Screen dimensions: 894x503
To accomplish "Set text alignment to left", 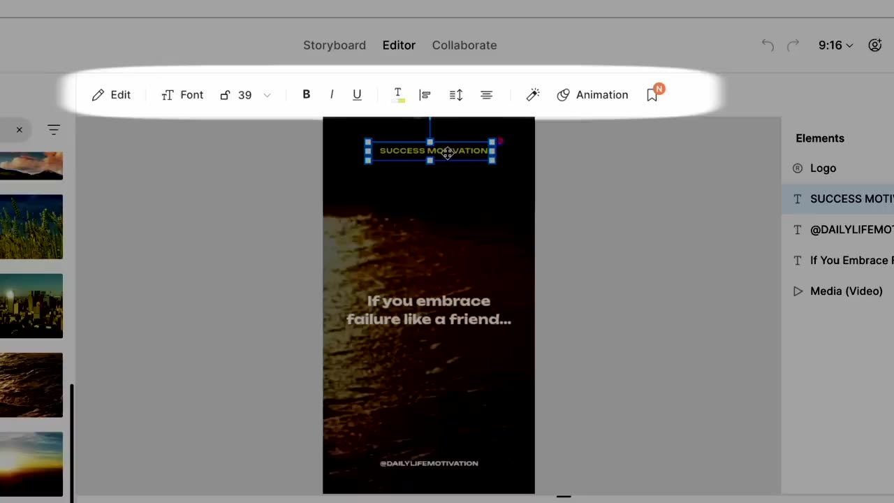I will pyautogui.click(x=425, y=95).
